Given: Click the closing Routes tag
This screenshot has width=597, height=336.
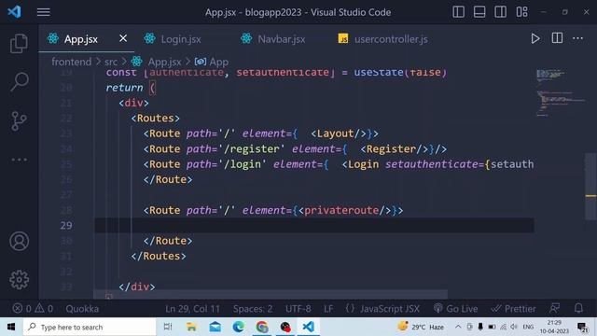Looking at the screenshot, I should point(159,256).
